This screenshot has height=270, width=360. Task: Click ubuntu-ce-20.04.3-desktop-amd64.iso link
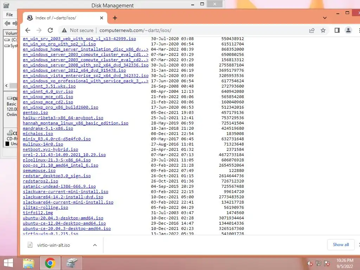tap(67, 229)
